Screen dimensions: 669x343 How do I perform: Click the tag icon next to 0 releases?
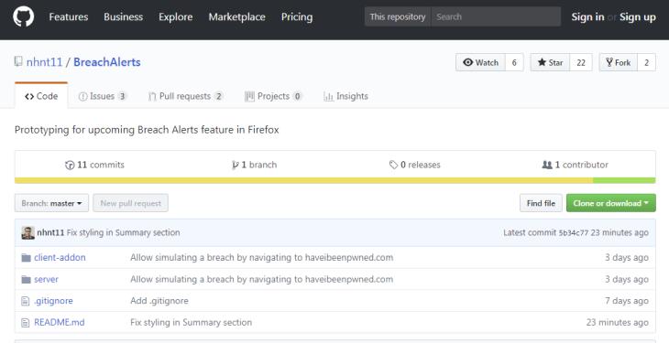pyautogui.click(x=393, y=165)
